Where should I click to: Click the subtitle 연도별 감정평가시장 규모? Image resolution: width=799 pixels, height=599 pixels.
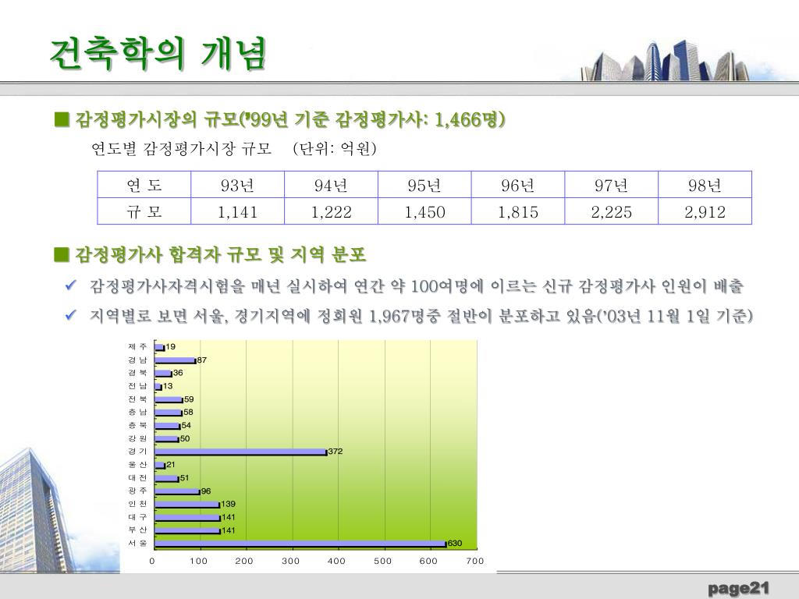[x=181, y=149]
